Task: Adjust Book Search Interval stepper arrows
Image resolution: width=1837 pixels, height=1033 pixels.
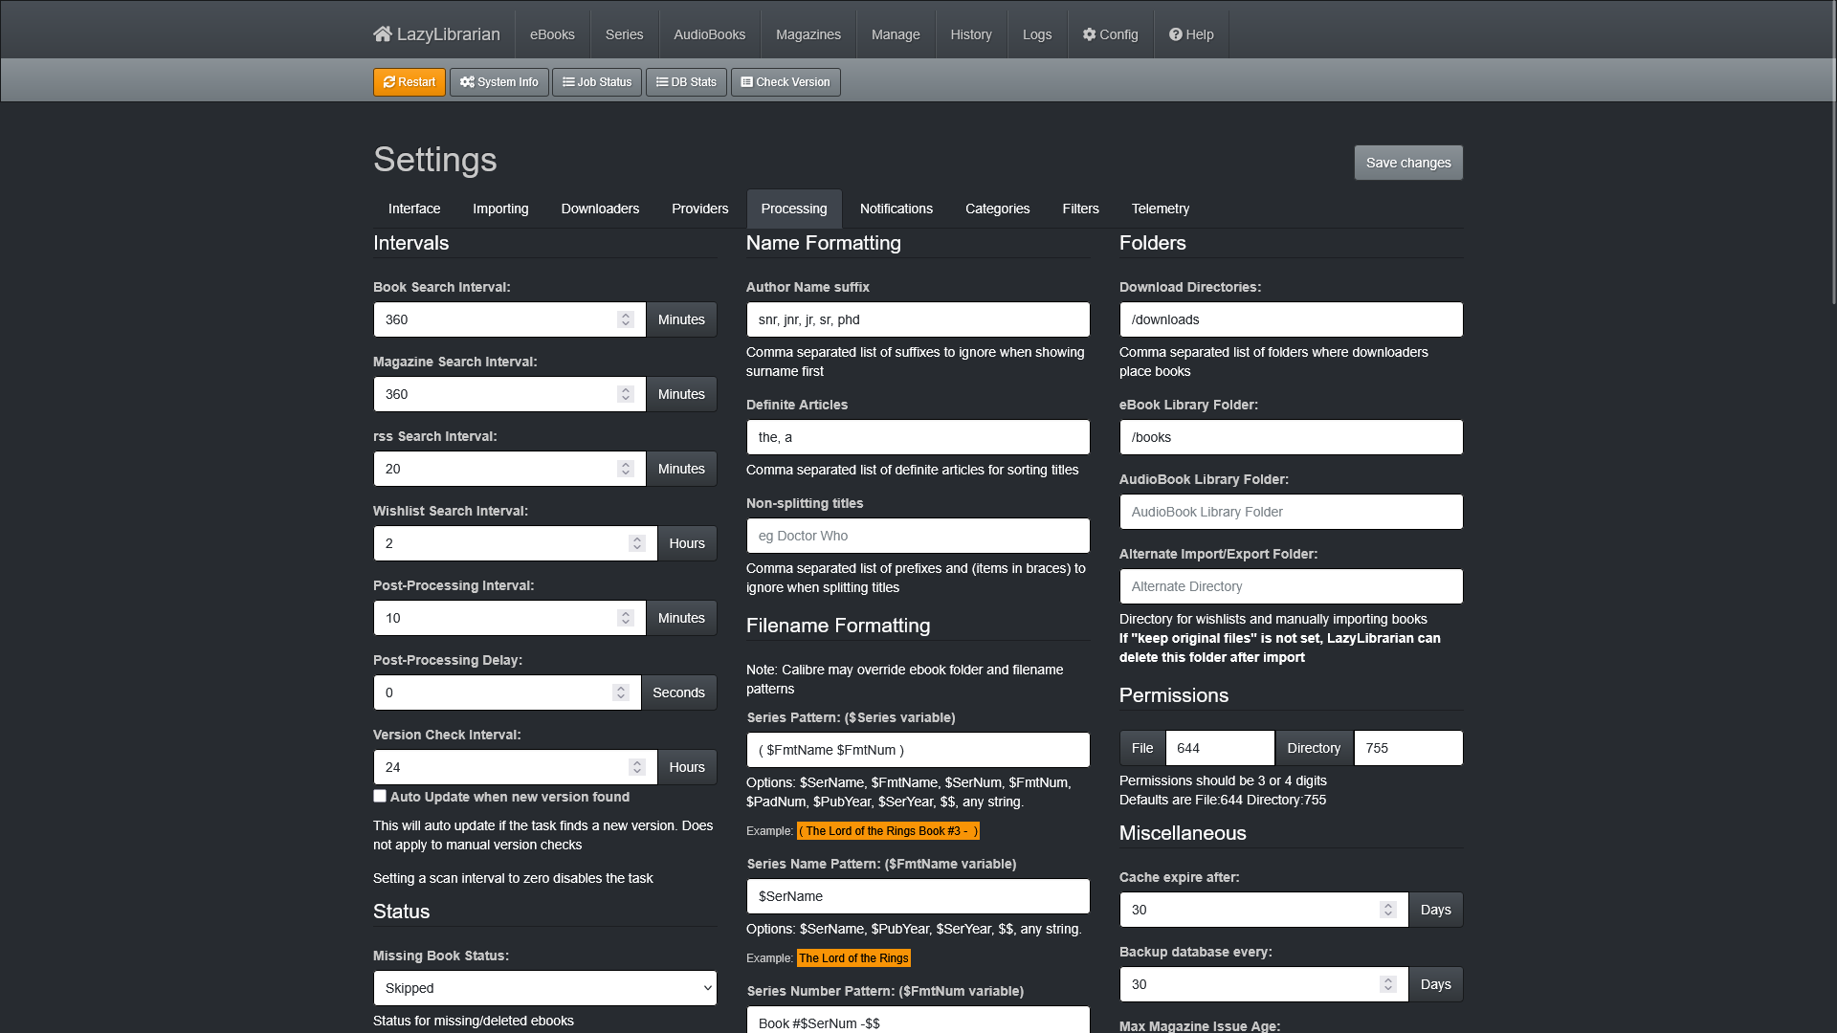Action: [x=626, y=319]
